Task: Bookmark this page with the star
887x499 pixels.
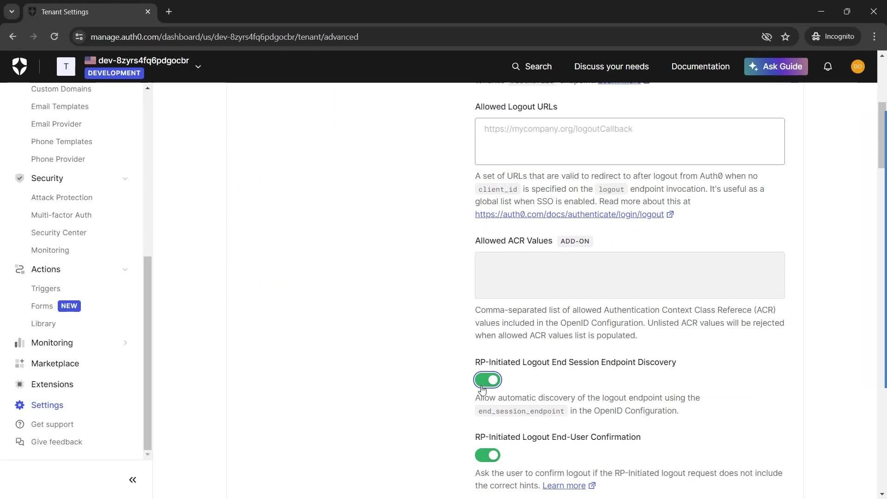Action: pyautogui.click(x=785, y=37)
